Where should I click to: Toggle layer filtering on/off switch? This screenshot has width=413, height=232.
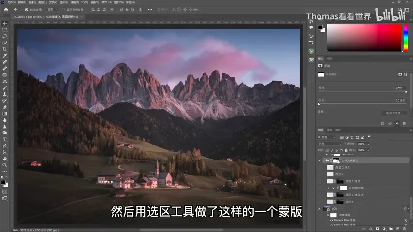[369, 137]
